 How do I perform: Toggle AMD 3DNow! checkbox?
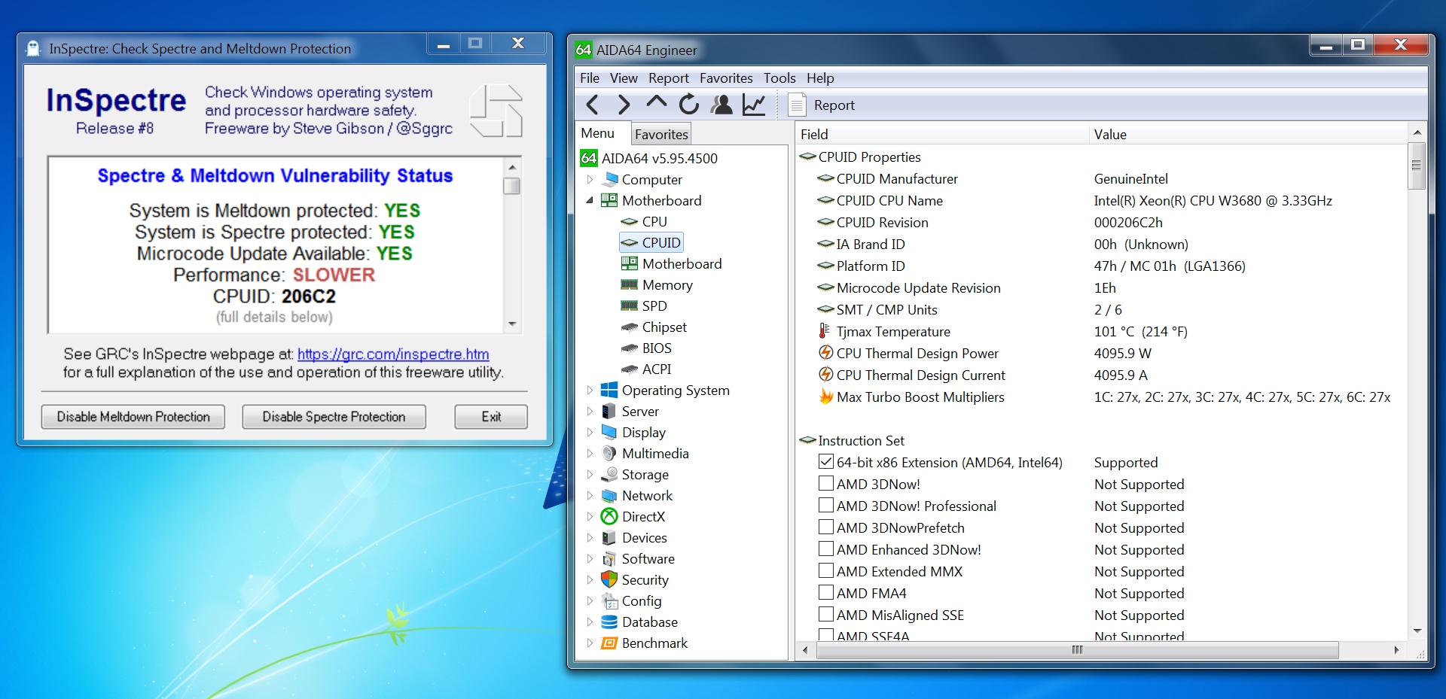click(826, 483)
